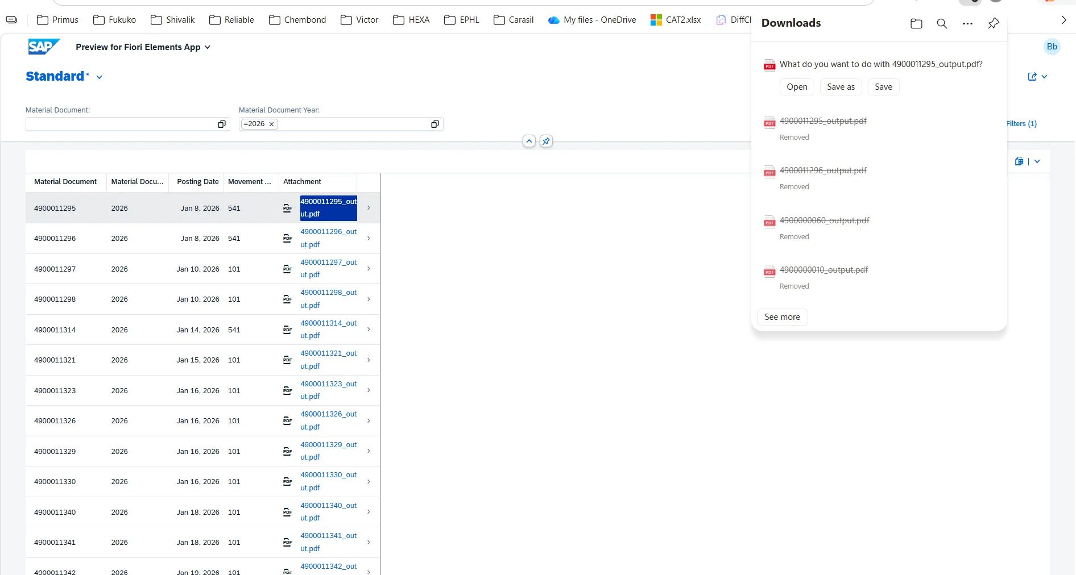Click Filters (1) link
The image size is (1076, 575).
[1021, 124]
